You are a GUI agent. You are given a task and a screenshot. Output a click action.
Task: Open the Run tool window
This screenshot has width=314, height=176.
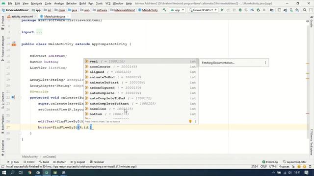13,162
